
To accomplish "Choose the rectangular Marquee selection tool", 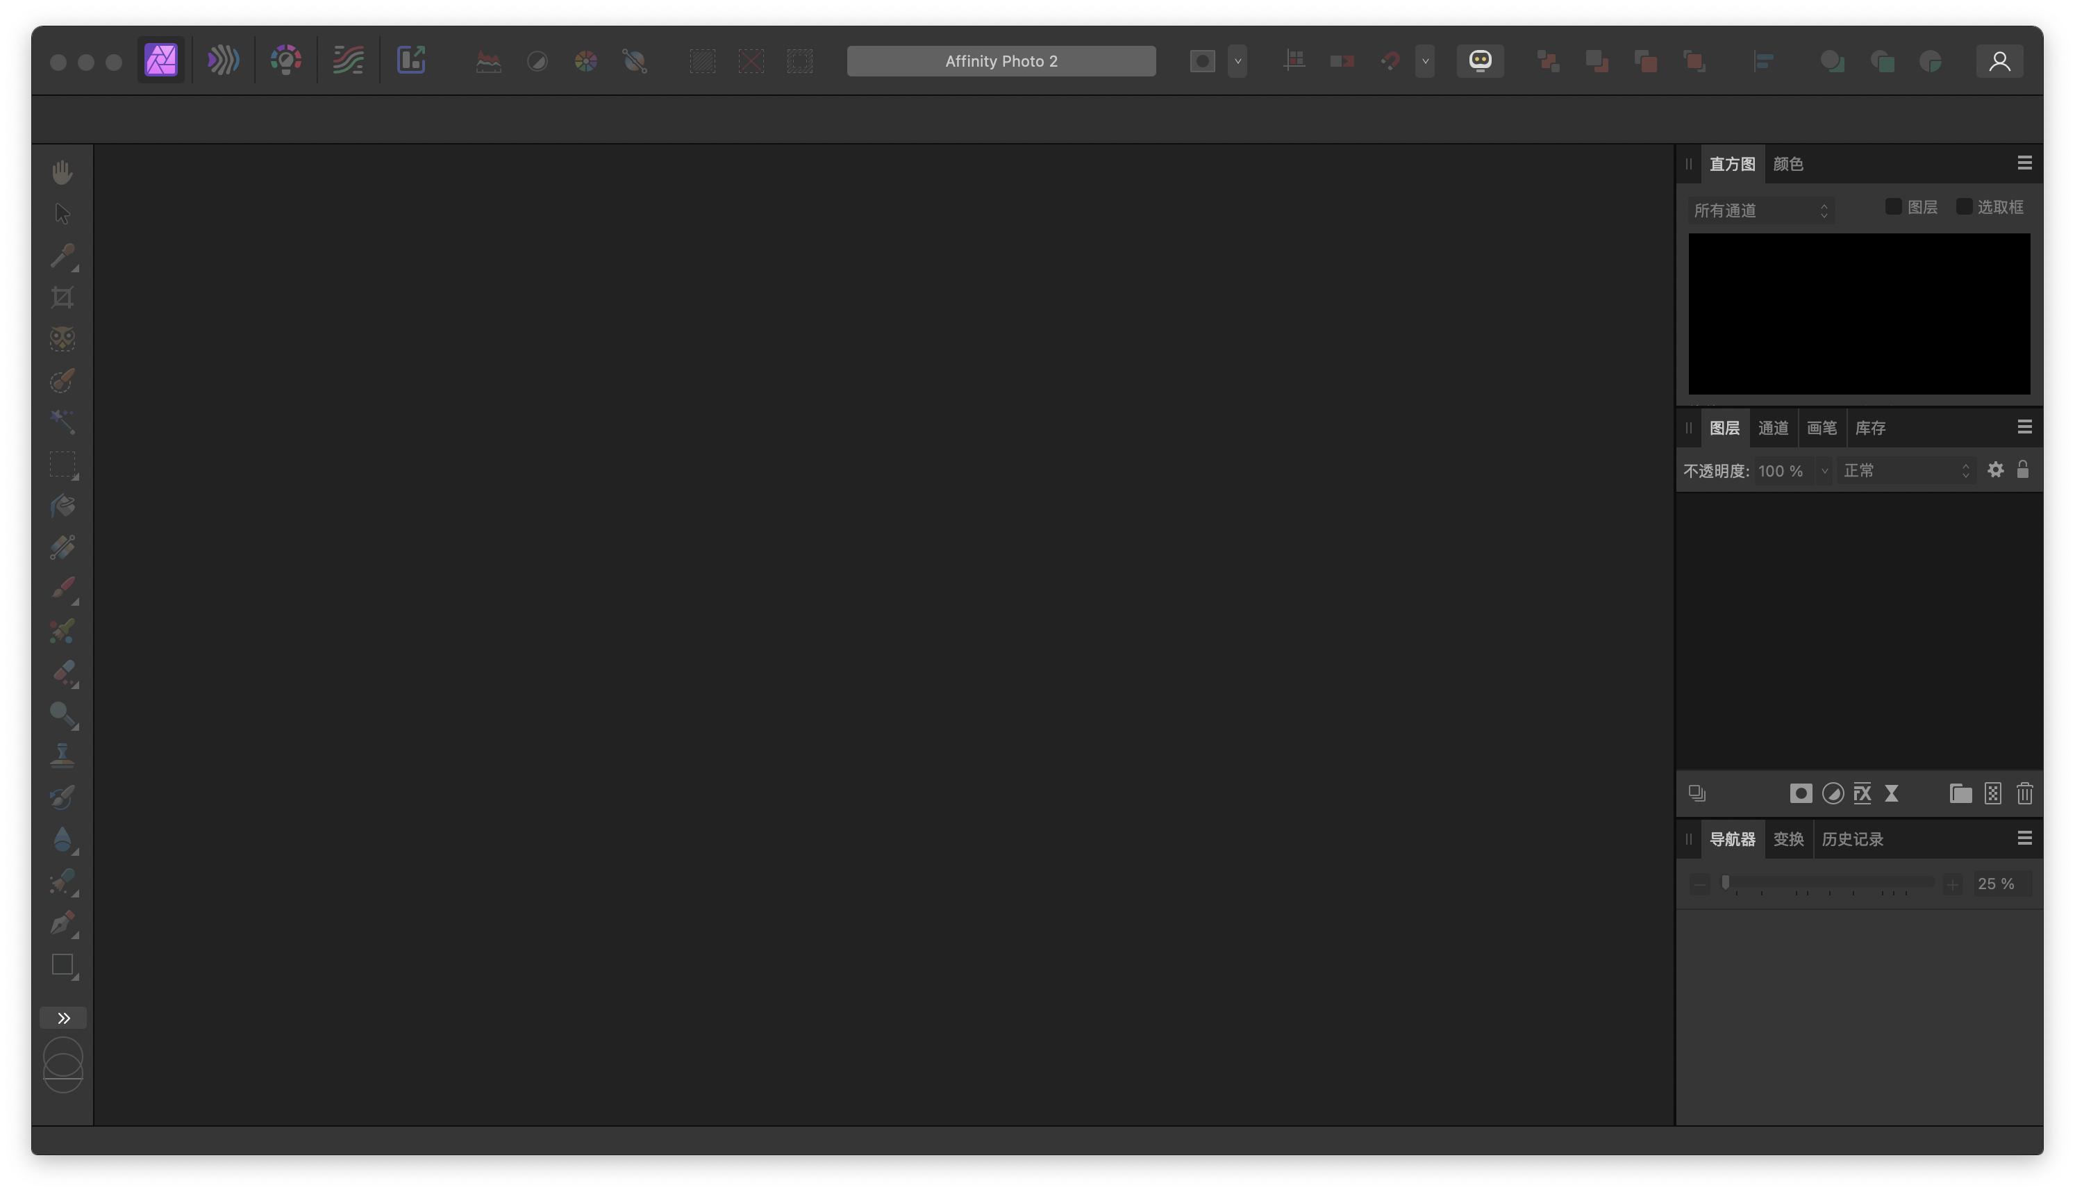I will click(63, 465).
